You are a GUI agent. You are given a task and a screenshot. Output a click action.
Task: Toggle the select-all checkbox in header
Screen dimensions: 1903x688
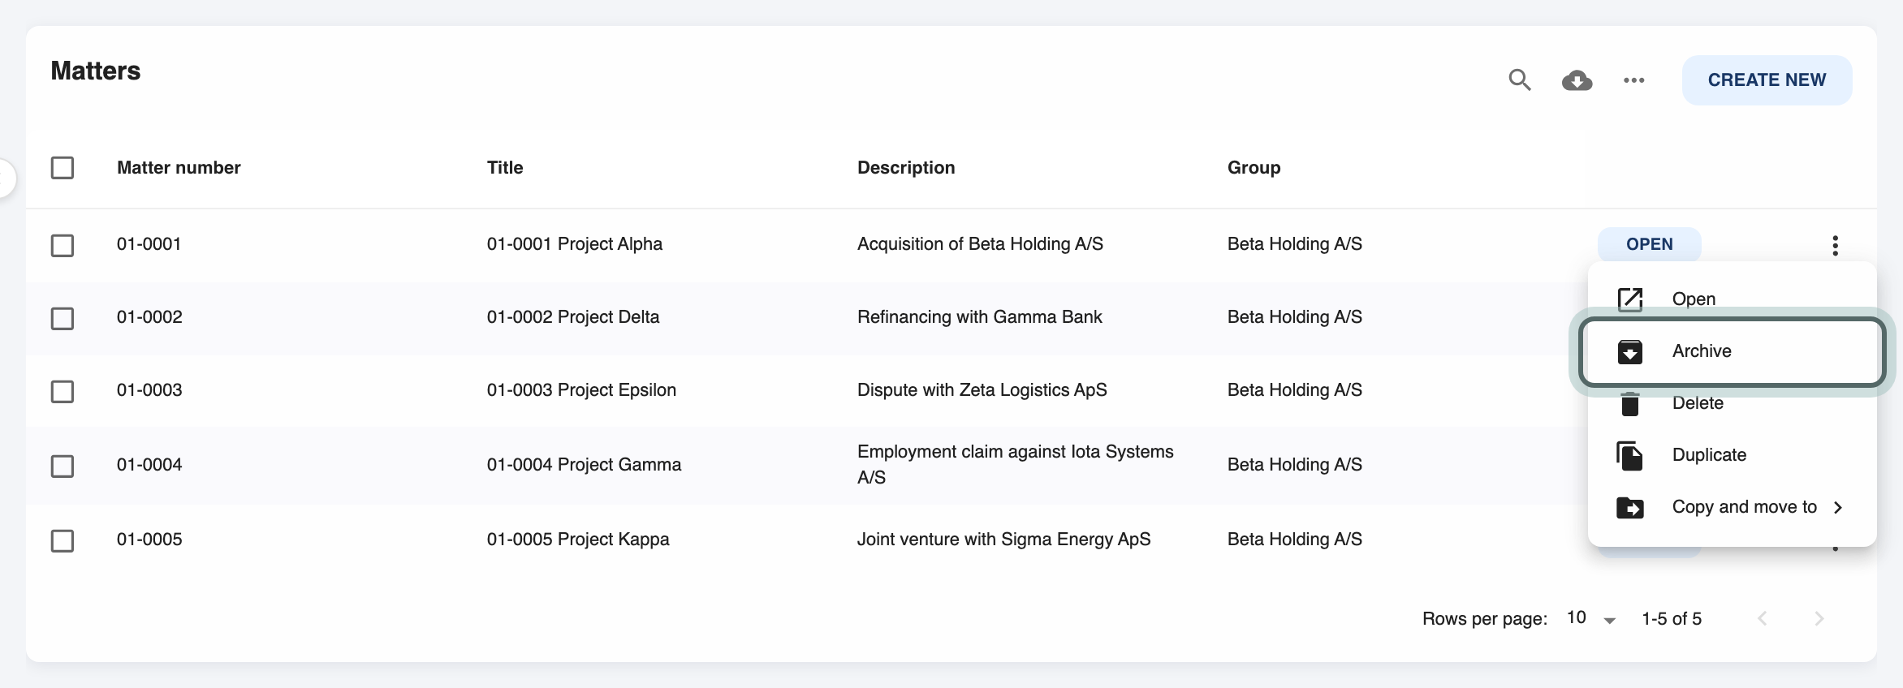[x=63, y=168]
